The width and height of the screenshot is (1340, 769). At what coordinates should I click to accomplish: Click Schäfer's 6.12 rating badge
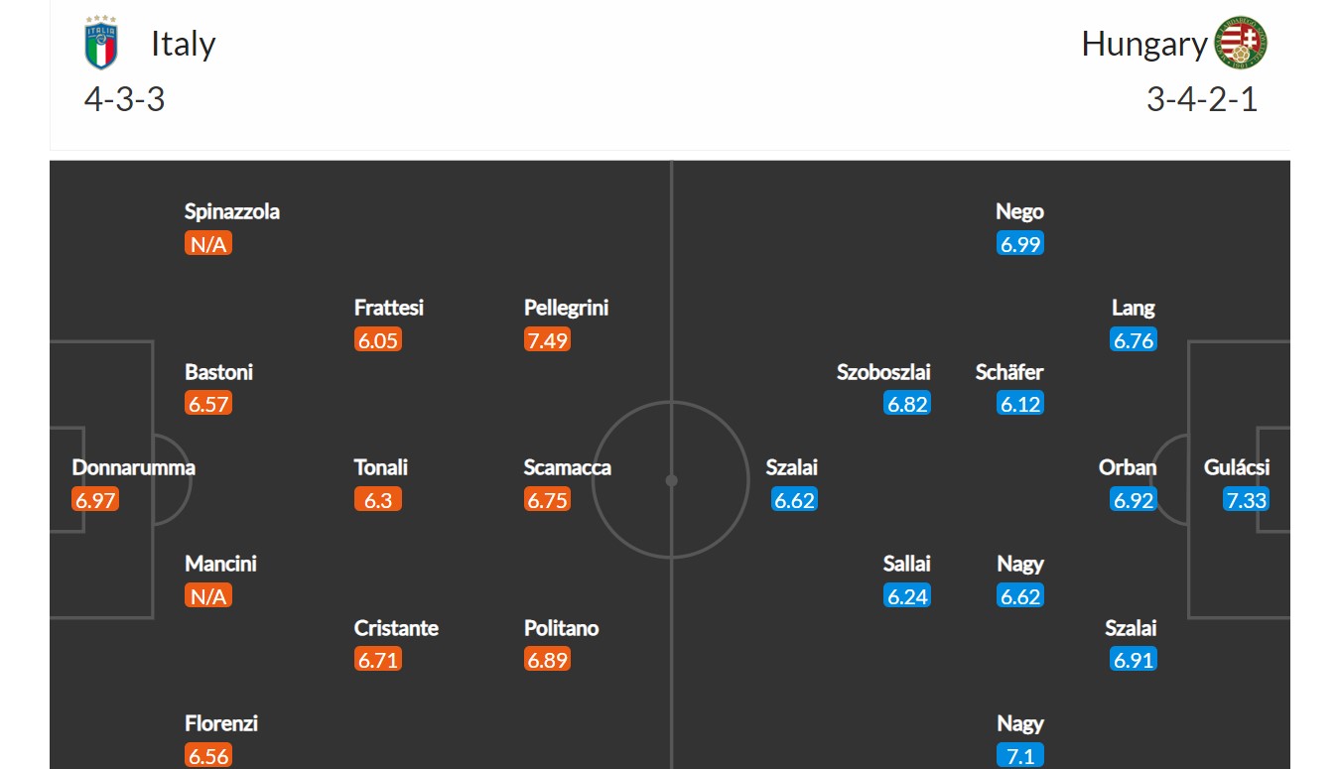(x=1020, y=404)
